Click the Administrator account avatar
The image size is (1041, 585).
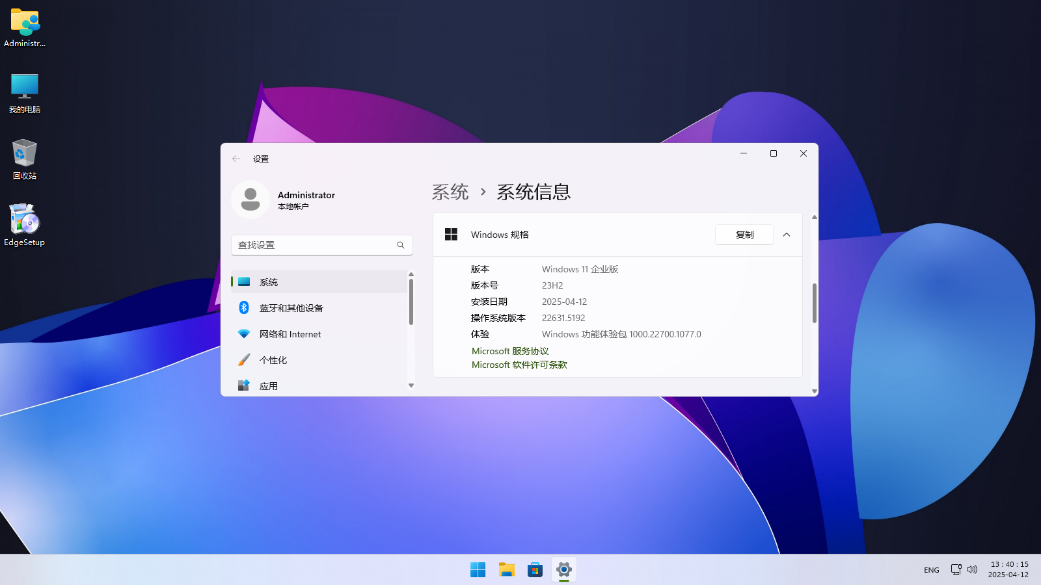250,200
